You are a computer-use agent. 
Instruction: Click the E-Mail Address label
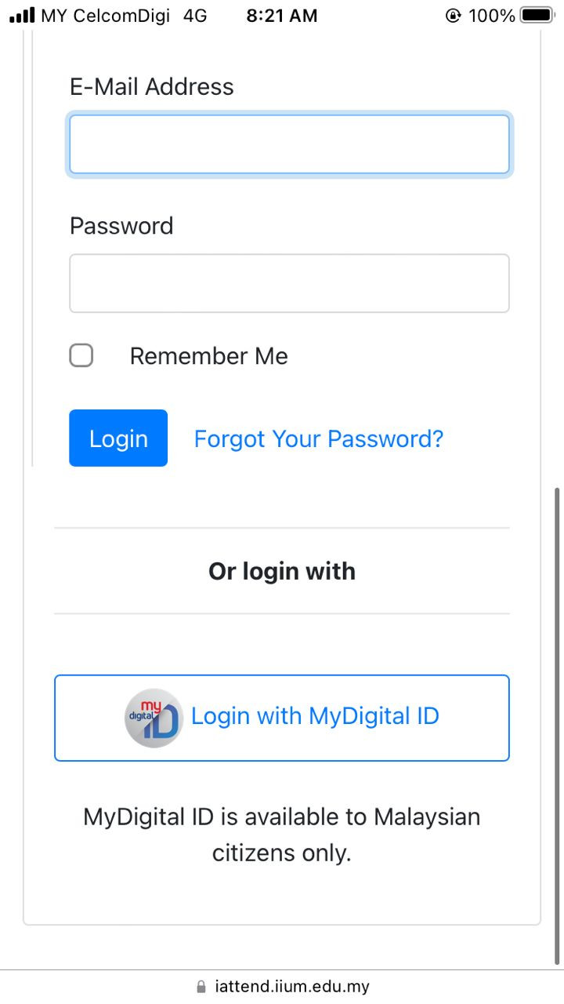[152, 86]
